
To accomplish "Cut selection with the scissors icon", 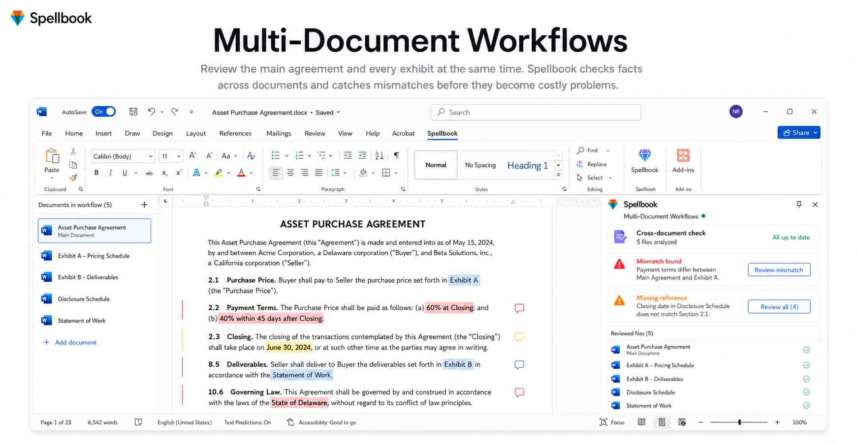I will click(73, 151).
